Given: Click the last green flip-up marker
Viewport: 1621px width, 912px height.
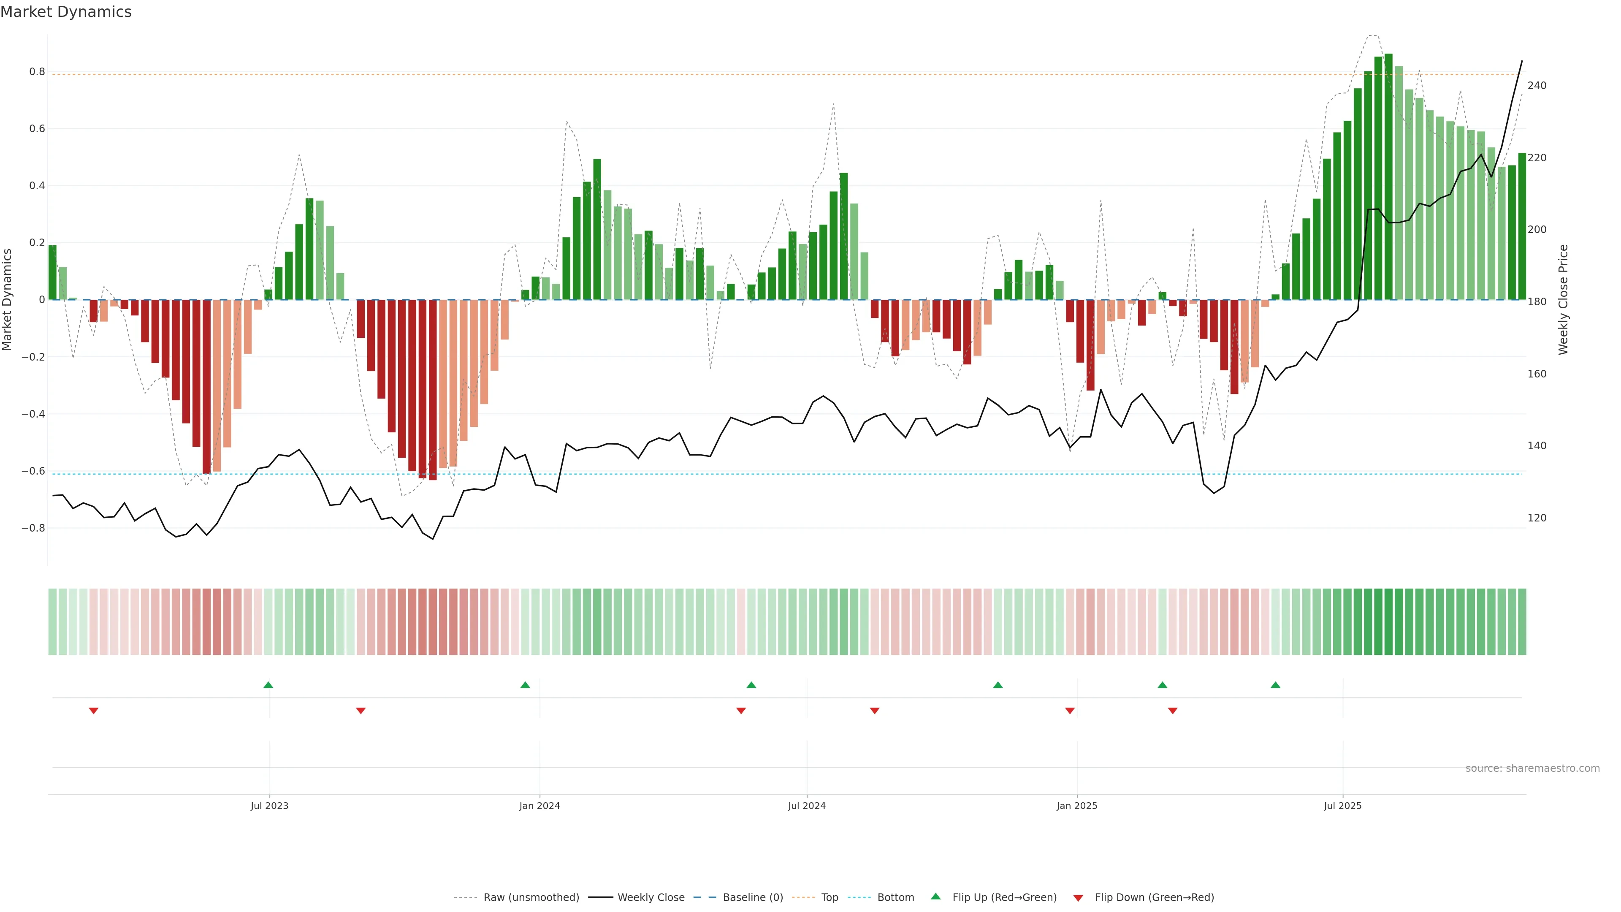Looking at the screenshot, I should pos(1276,685).
